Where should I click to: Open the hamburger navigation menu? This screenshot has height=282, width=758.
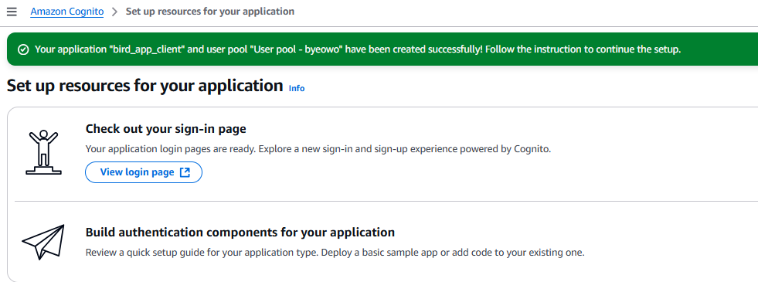click(12, 11)
